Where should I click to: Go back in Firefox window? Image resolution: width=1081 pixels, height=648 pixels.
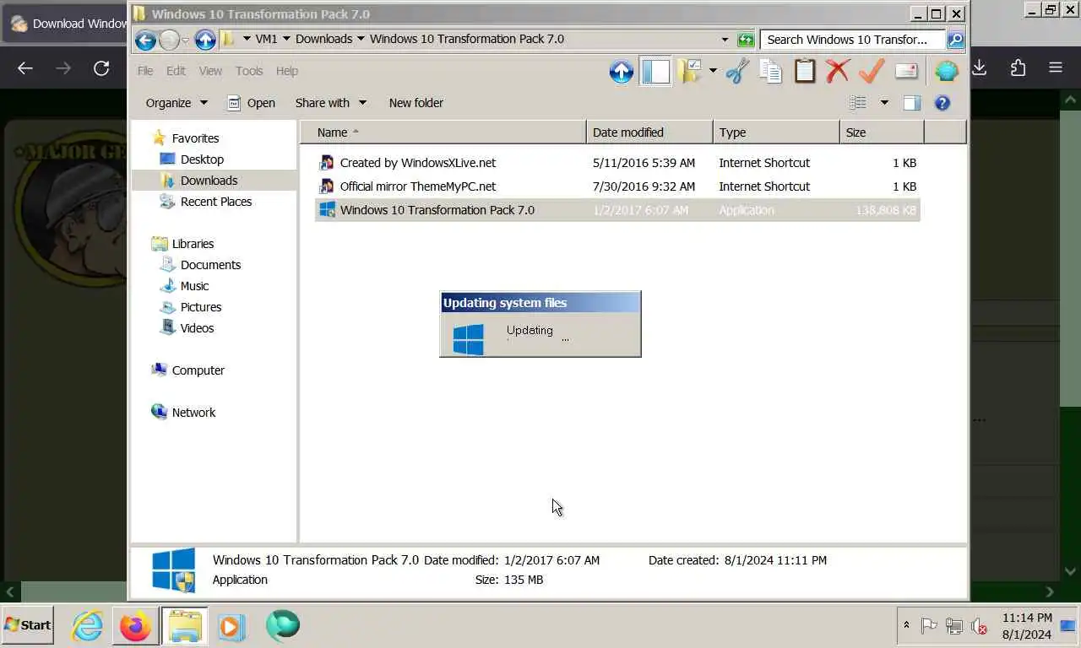click(25, 68)
